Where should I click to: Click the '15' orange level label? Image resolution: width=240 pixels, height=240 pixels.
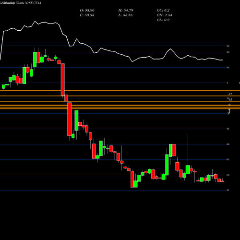click(230, 100)
